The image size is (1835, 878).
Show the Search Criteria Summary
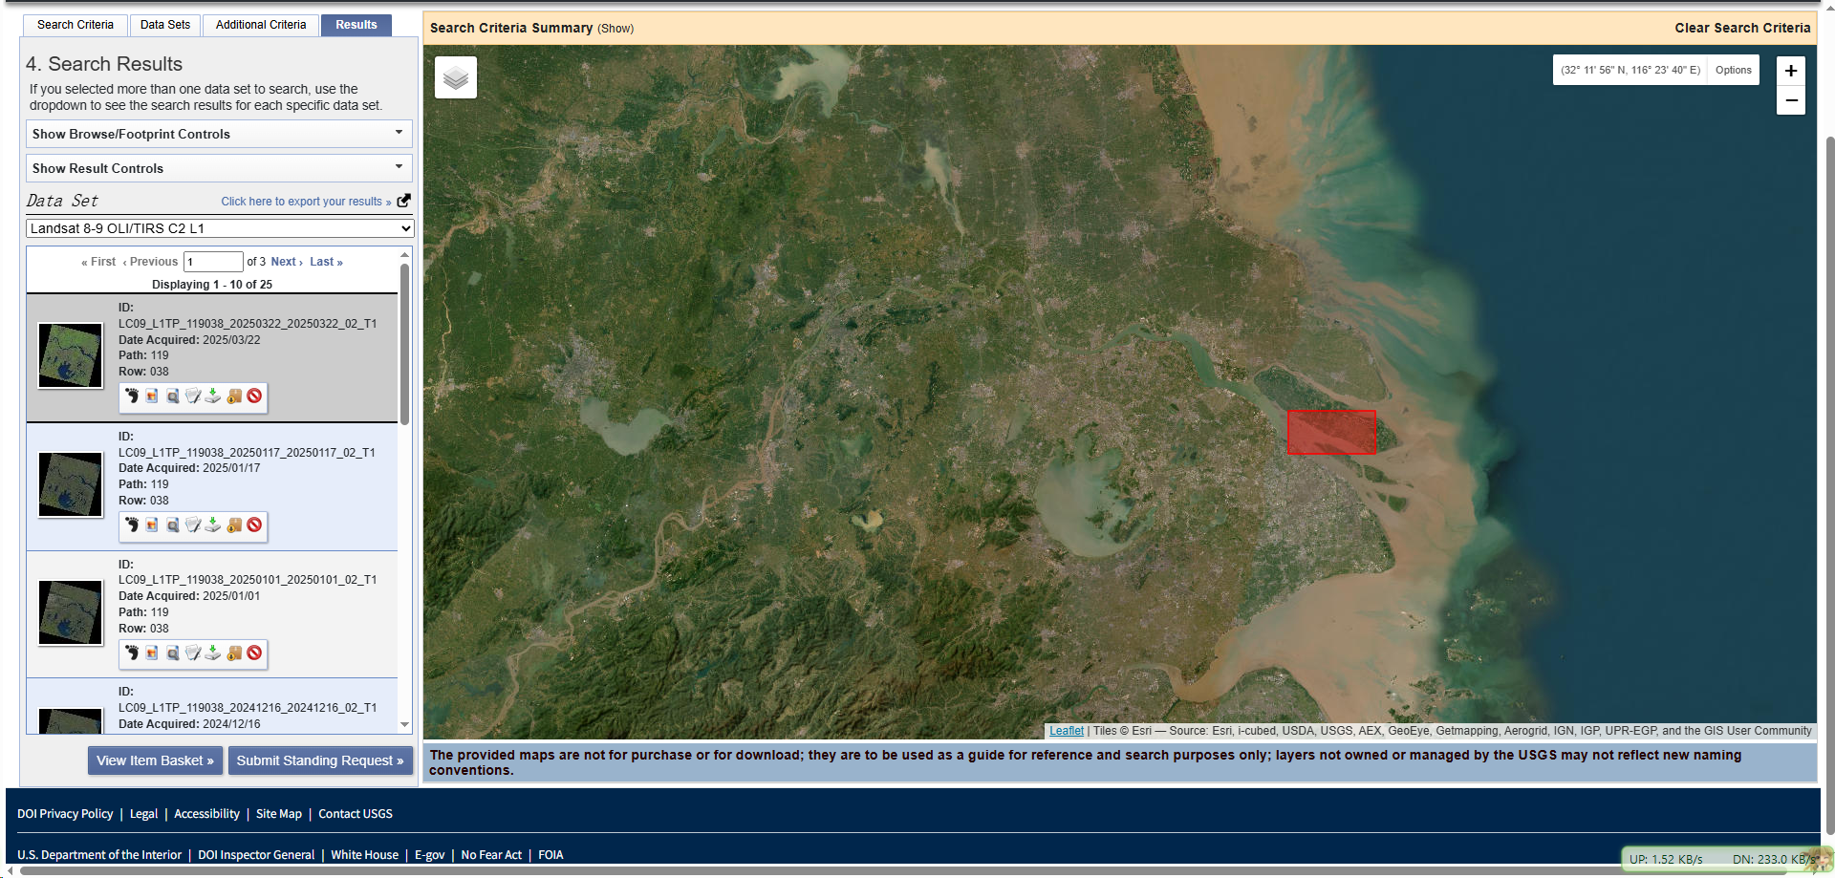tap(615, 28)
